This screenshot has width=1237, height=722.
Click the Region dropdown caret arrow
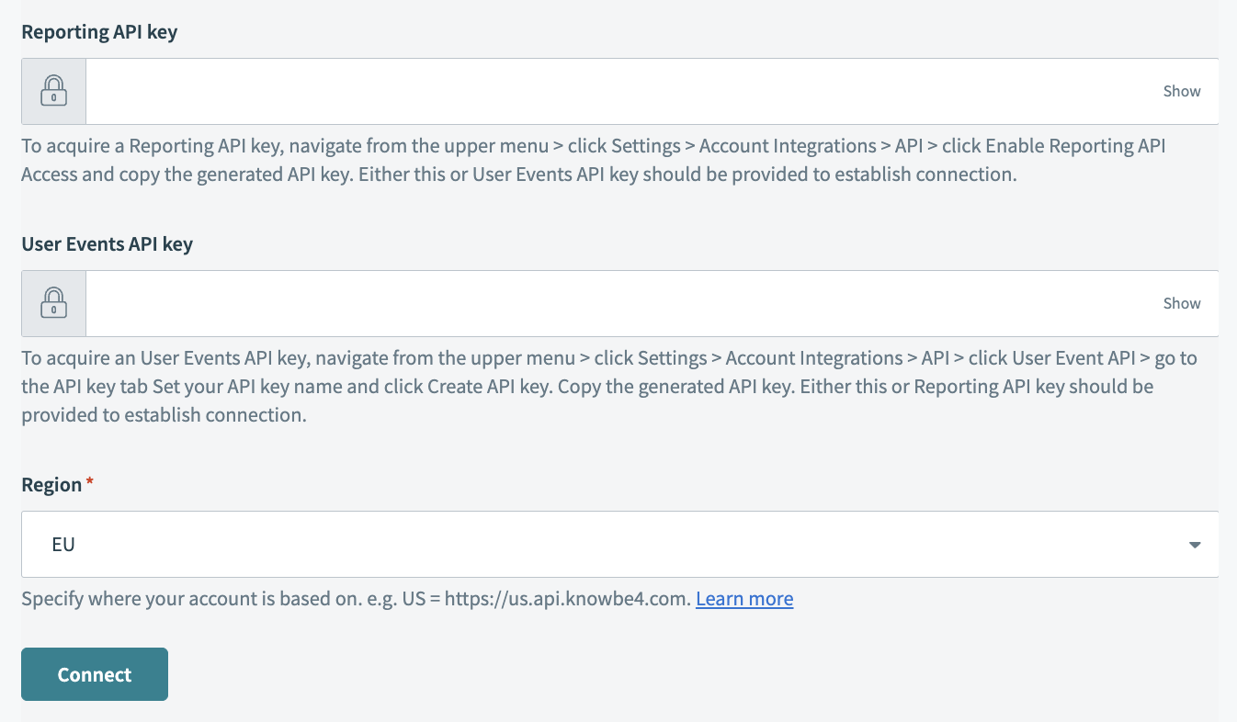click(x=1195, y=545)
